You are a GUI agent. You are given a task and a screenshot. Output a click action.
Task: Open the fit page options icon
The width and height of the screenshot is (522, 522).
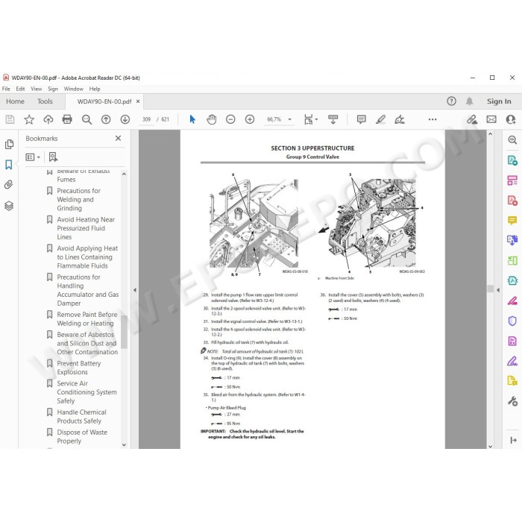tap(311, 119)
